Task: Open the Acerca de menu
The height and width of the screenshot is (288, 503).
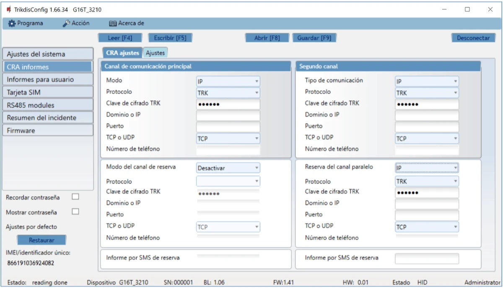Action: click(x=126, y=23)
